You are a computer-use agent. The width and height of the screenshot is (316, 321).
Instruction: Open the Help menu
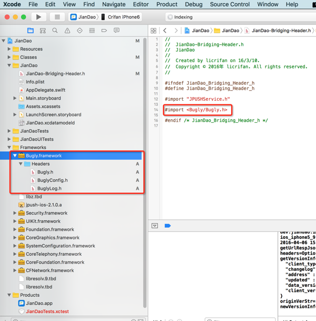[x=292, y=4]
